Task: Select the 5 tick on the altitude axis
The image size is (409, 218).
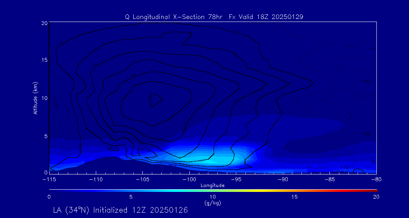Action: 46,136
